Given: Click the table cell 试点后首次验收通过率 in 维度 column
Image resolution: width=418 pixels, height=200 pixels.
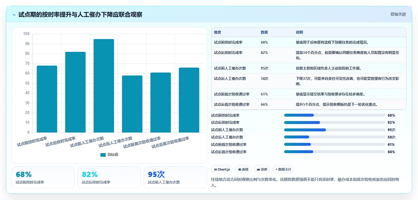Looking at the screenshot, I should pyautogui.click(x=232, y=104).
